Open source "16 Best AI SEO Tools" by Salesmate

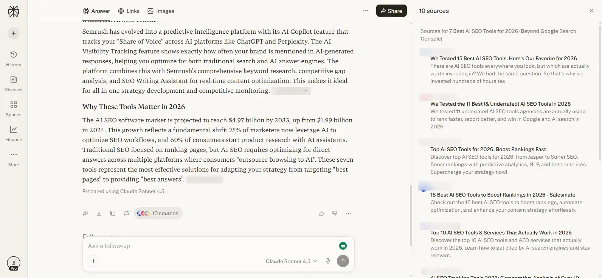(503, 195)
